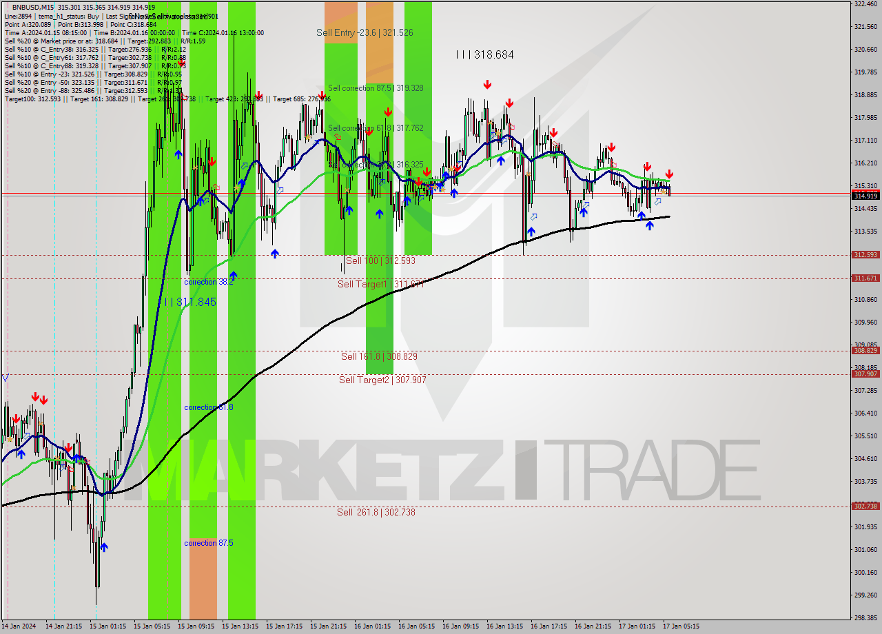882x634 pixels.
Task: Select the 'Sell 100 | 312.593' level label
Action: pyautogui.click(x=380, y=260)
